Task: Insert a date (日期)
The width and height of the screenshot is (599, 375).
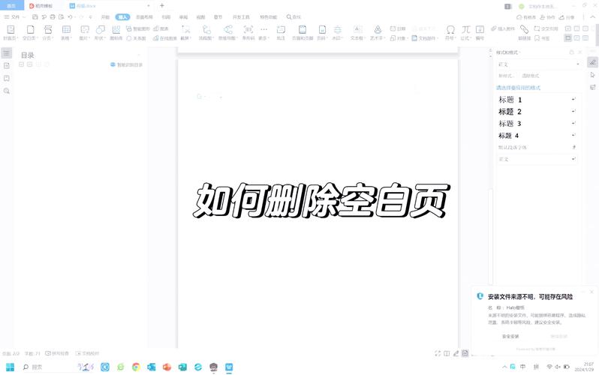Action: point(398,28)
